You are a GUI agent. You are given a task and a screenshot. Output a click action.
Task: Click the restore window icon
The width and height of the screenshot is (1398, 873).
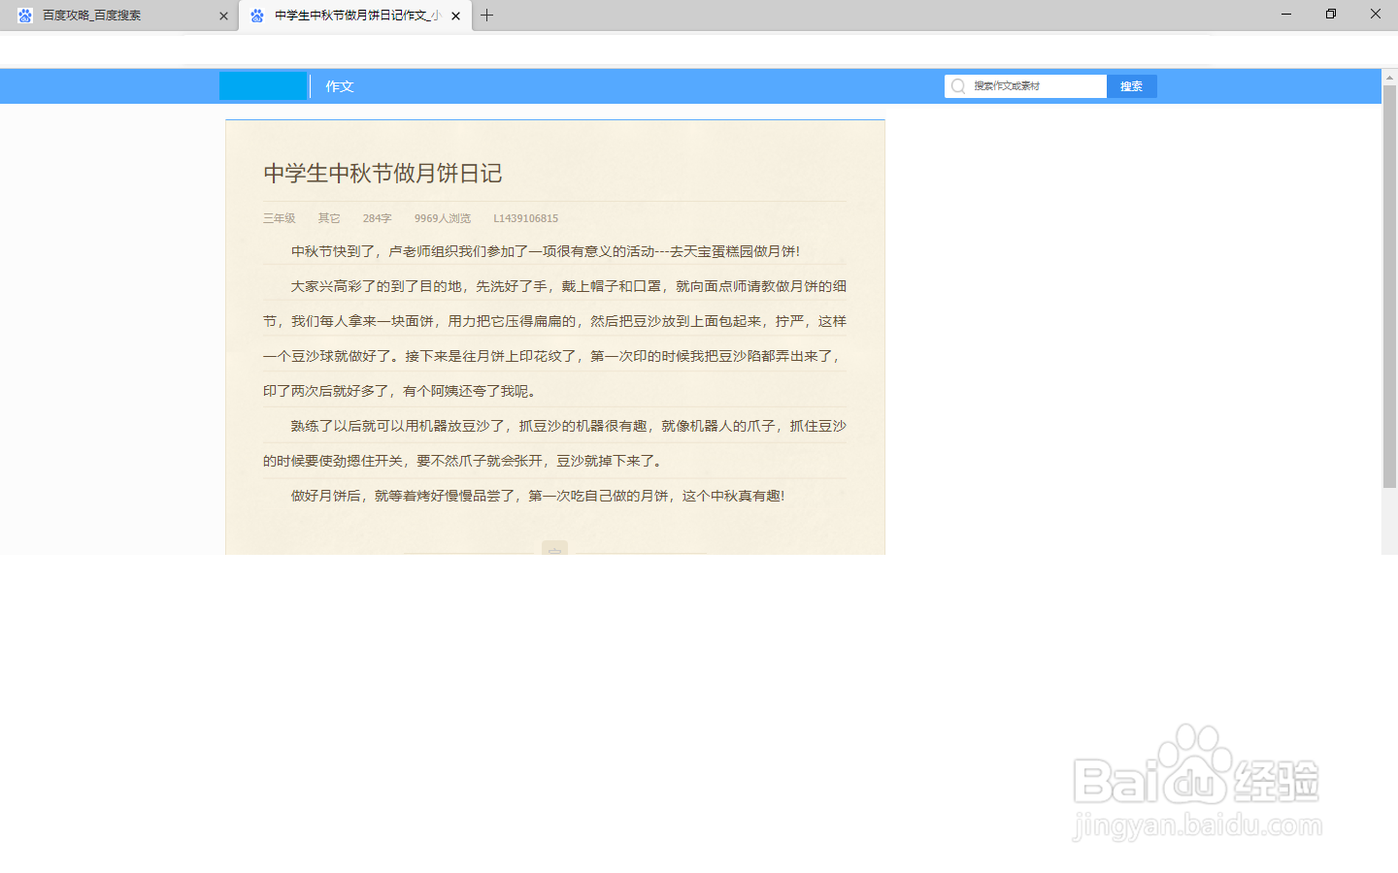[1330, 14]
